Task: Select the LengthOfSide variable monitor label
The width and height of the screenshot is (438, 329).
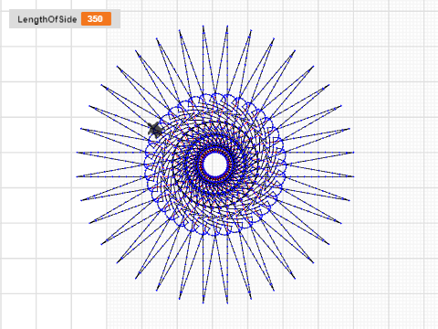Action: pos(47,19)
